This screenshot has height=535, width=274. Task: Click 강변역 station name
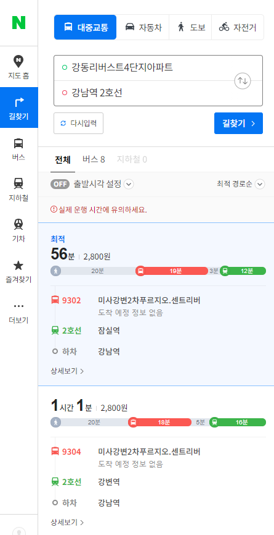coord(109,482)
